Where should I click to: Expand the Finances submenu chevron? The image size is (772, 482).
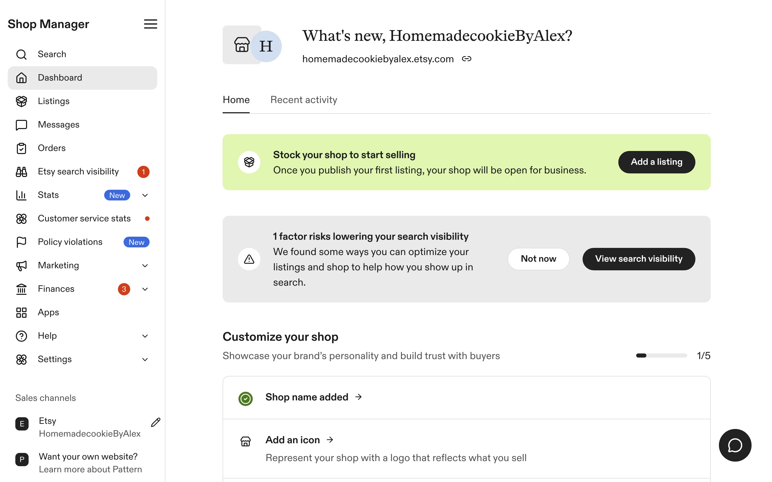pos(145,289)
